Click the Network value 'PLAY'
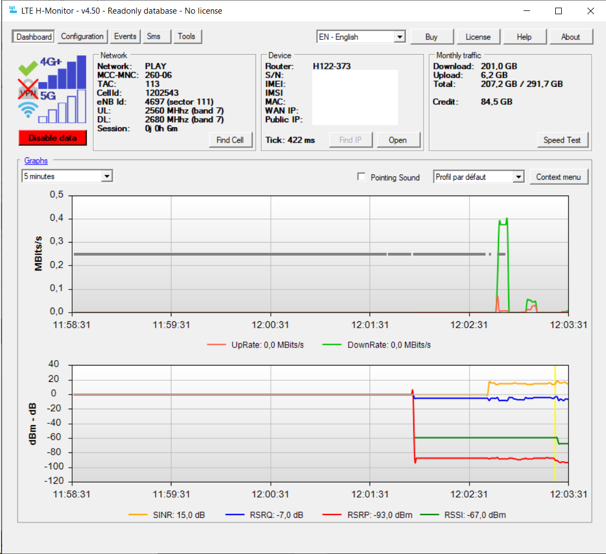 [156, 66]
